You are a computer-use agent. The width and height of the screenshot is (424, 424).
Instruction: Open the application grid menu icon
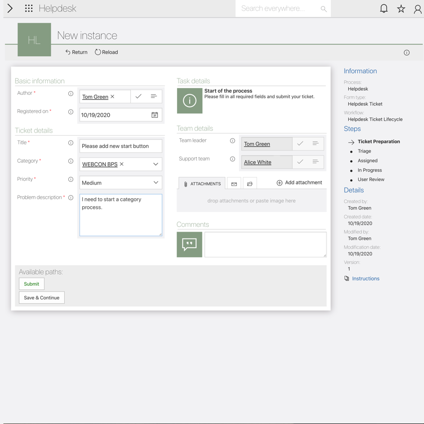(29, 8)
